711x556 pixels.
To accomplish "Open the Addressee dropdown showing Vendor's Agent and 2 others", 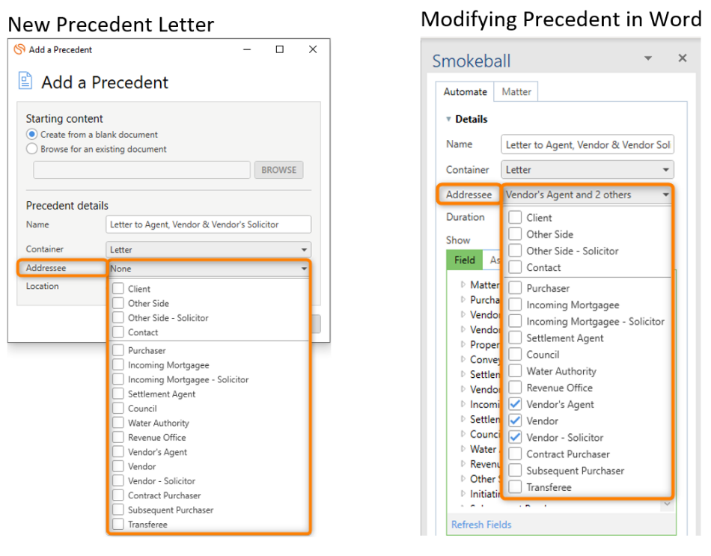I will (x=588, y=195).
